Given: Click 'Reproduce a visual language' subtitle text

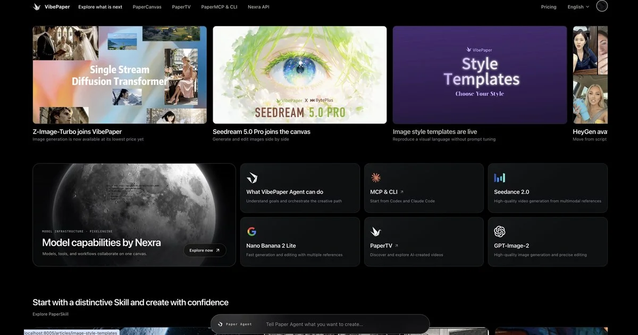Looking at the screenshot, I should (x=444, y=139).
